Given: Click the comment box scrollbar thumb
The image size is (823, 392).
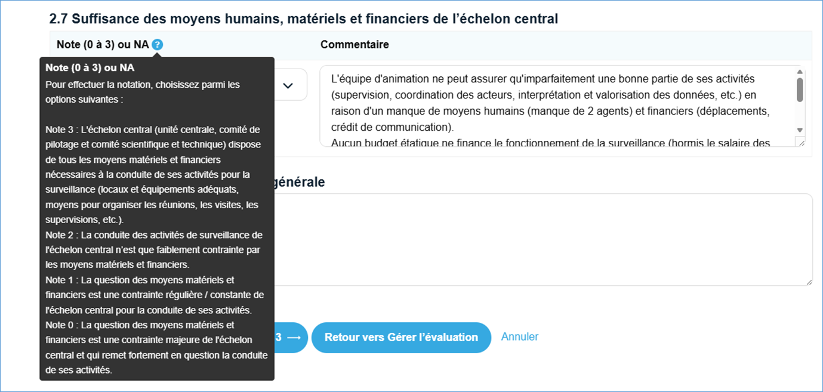Looking at the screenshot, I should pyautogui.click(x=800, y=91).
